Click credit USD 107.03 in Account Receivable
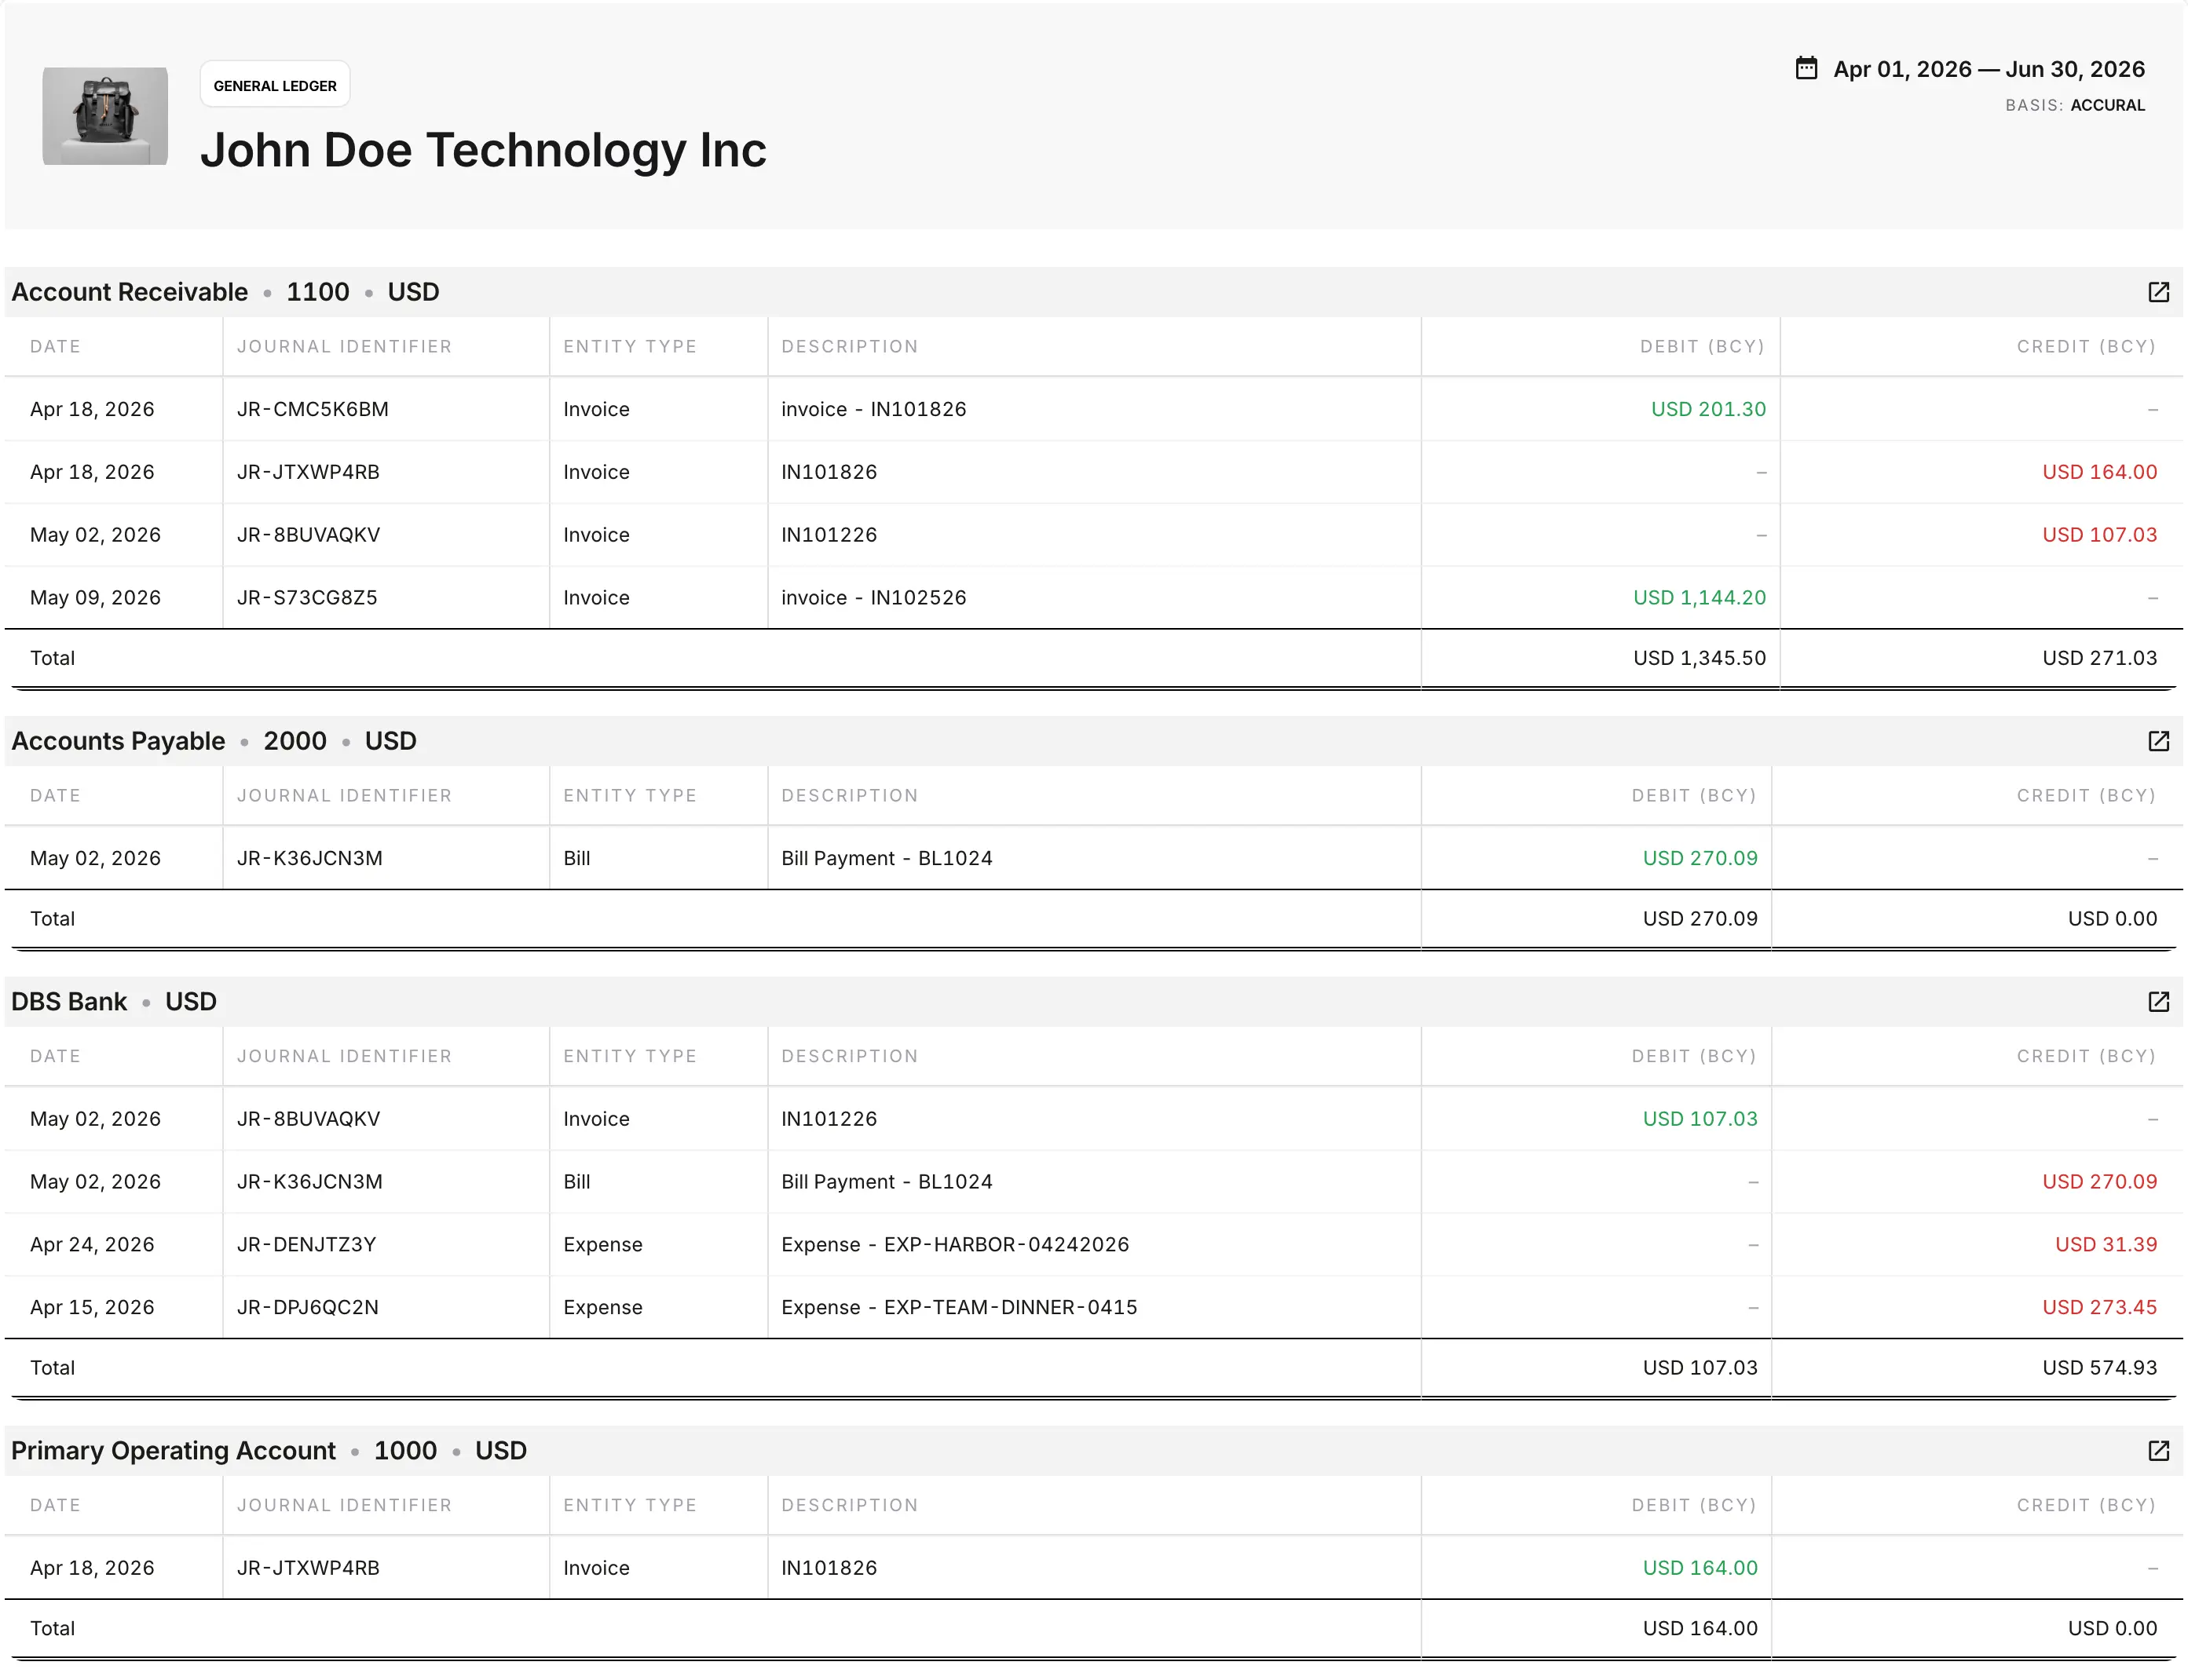Viewport: 2188px width, 1680px height. [2099, 535]
